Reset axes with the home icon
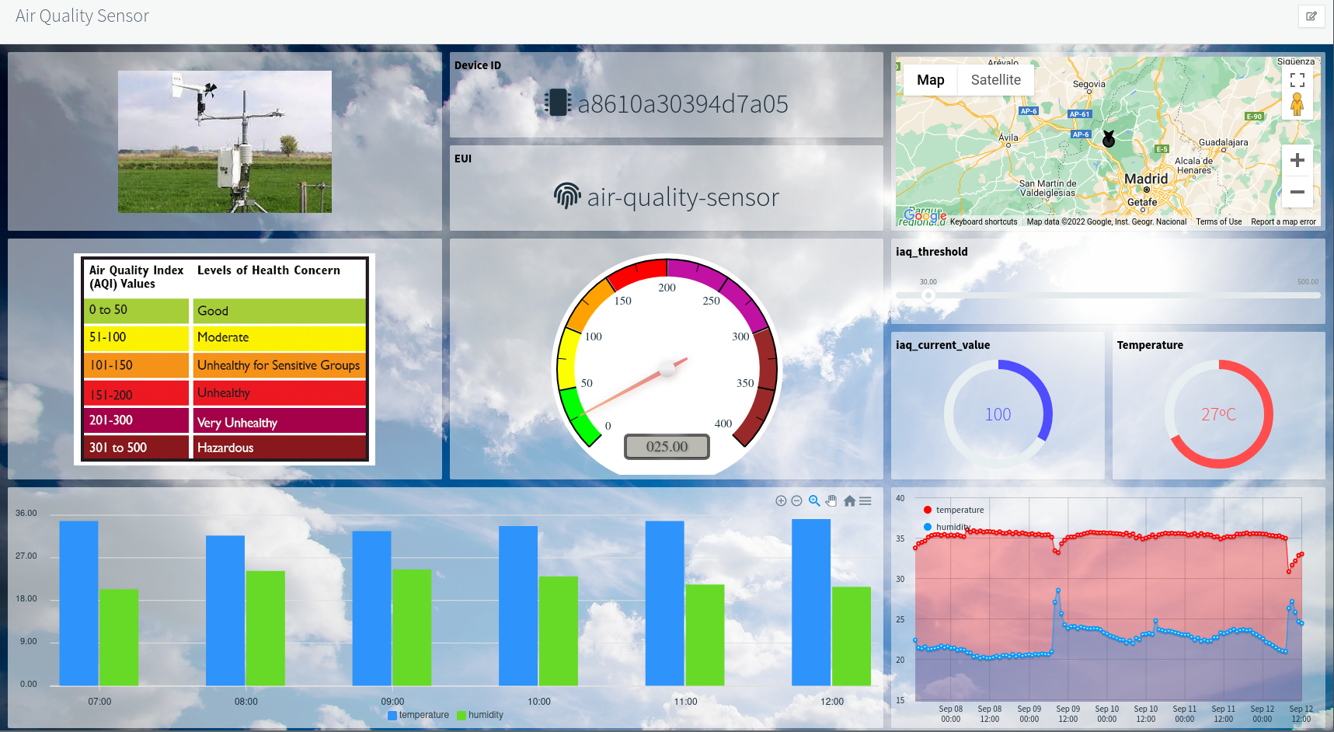Screen dimensions: 1334x732 (x=848, y=500)
